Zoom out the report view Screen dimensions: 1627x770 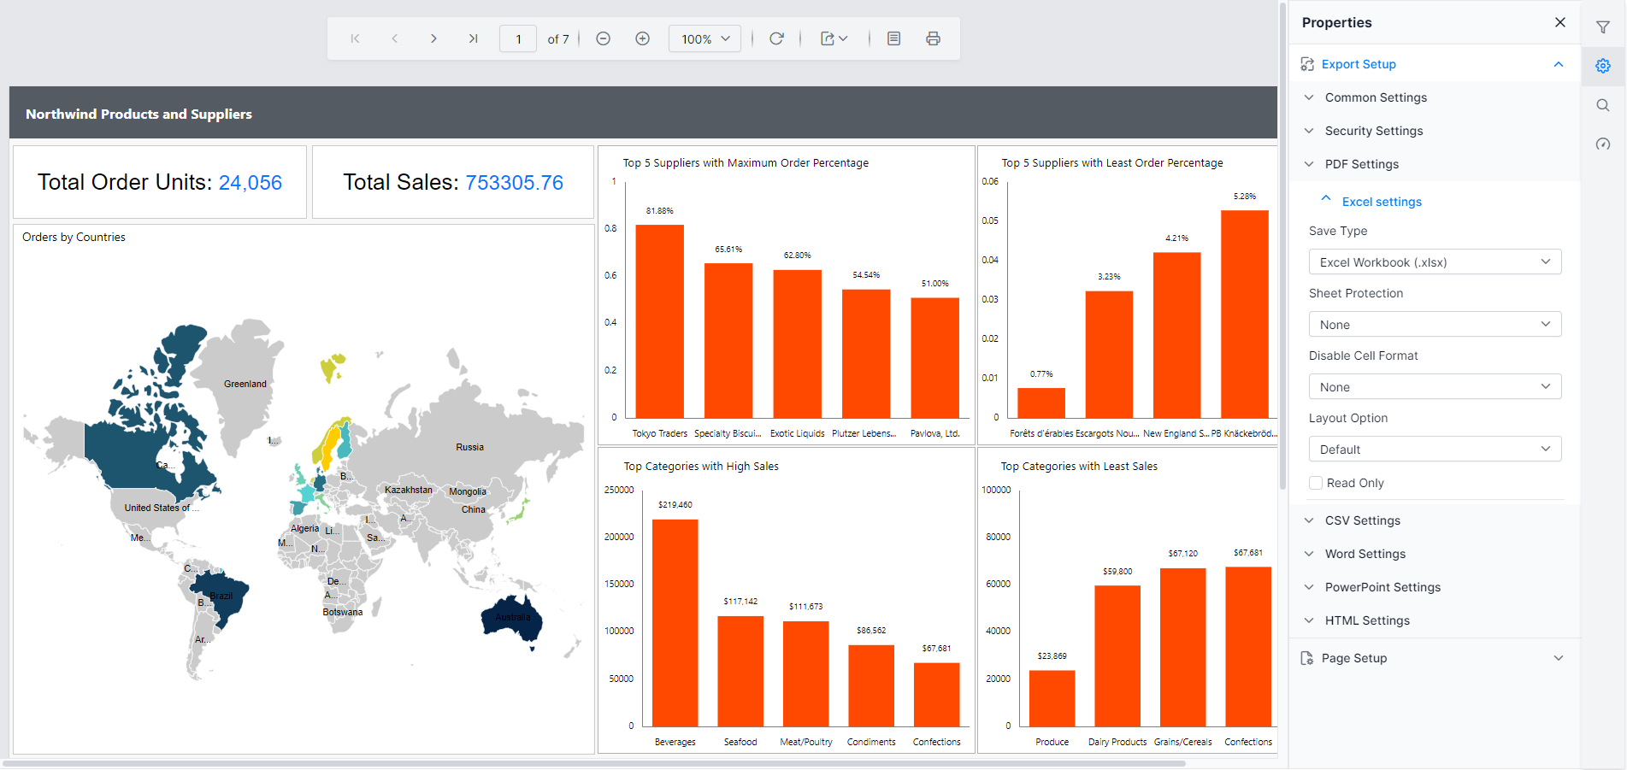pos(603,38)
